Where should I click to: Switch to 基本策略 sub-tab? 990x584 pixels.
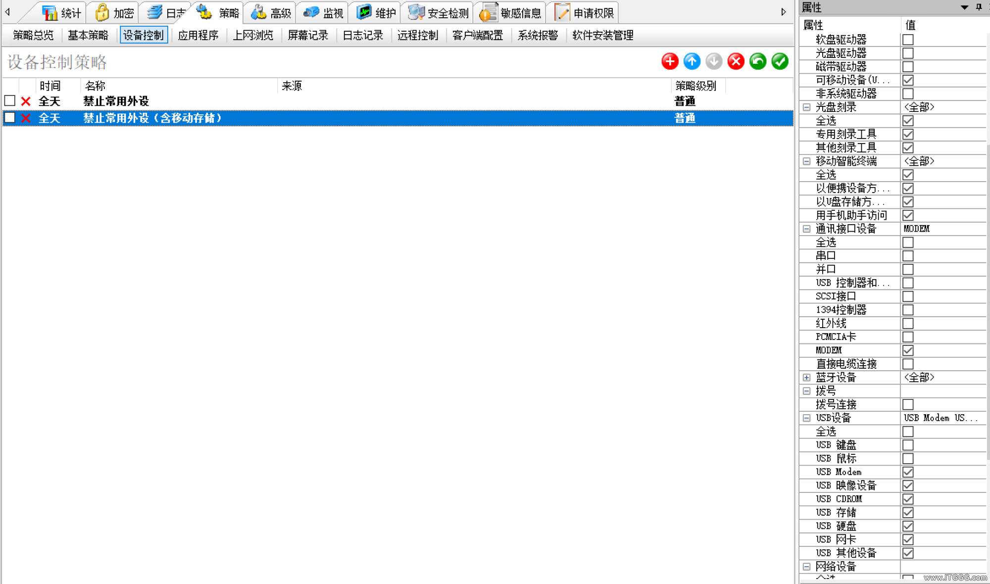coord(88,35)
